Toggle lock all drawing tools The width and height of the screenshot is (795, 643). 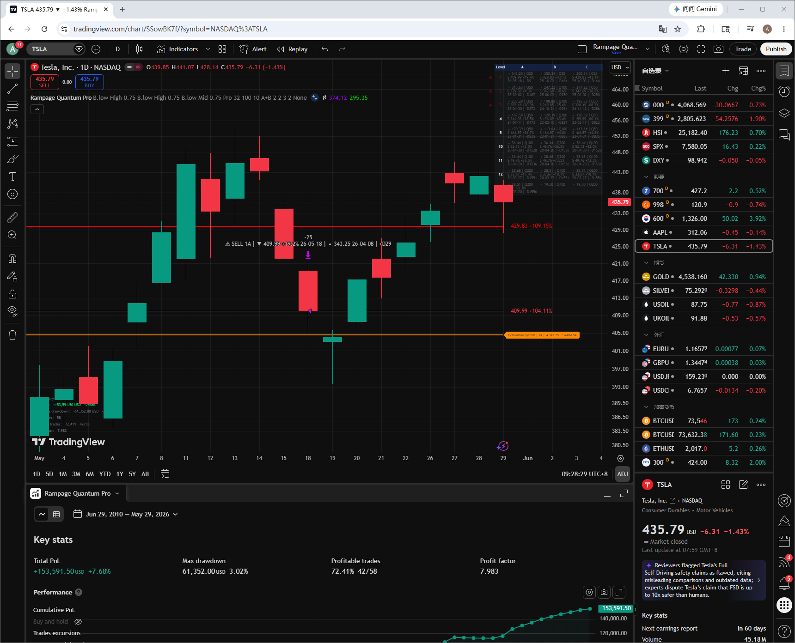pos(12,294)
